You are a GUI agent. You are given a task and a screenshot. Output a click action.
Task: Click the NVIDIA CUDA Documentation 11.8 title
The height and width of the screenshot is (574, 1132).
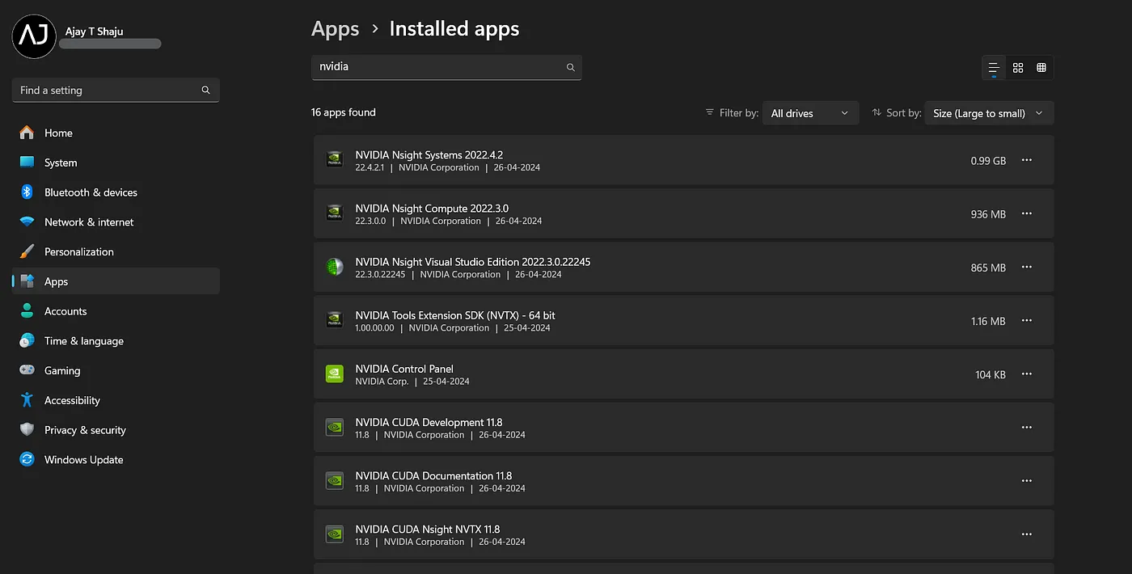pos(433,475)
